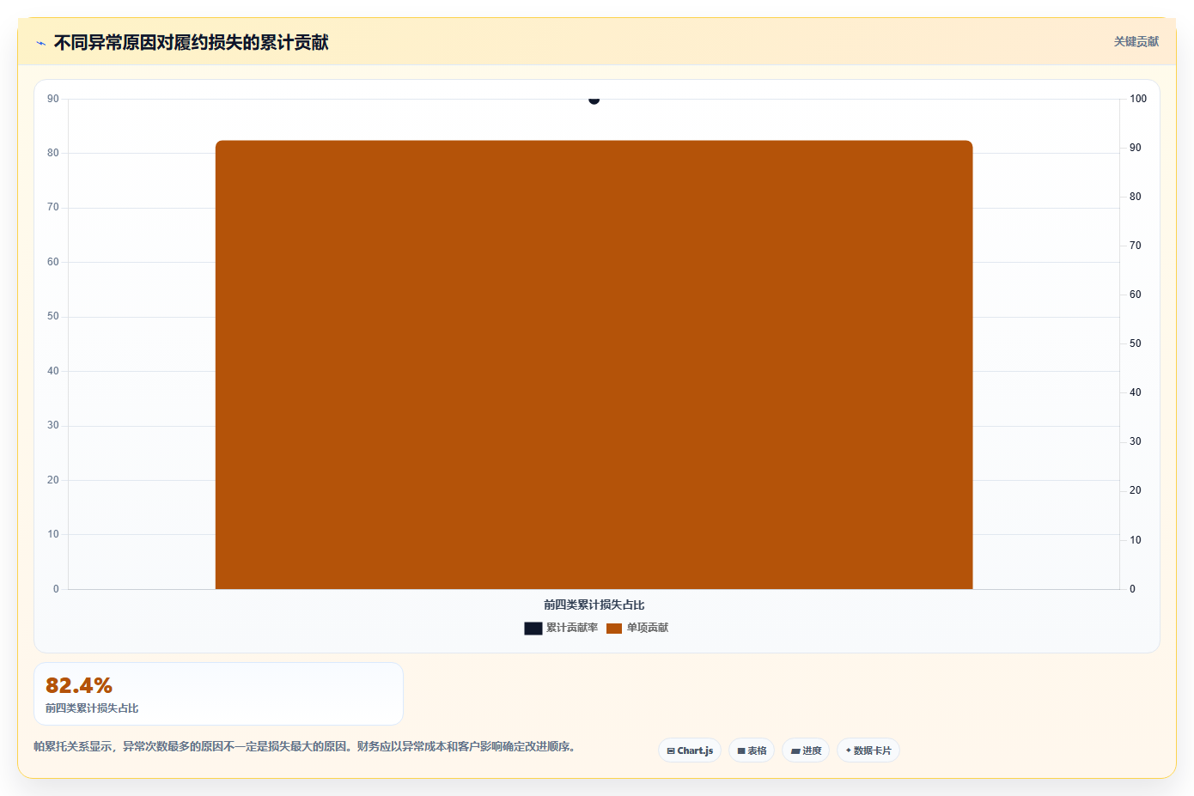Click the left axis value 90
The image size is (1194, 796).
(53, 99)
